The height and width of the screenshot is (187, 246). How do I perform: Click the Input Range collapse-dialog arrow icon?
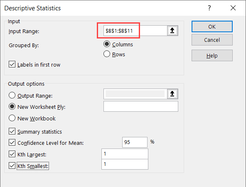[172, 31]
